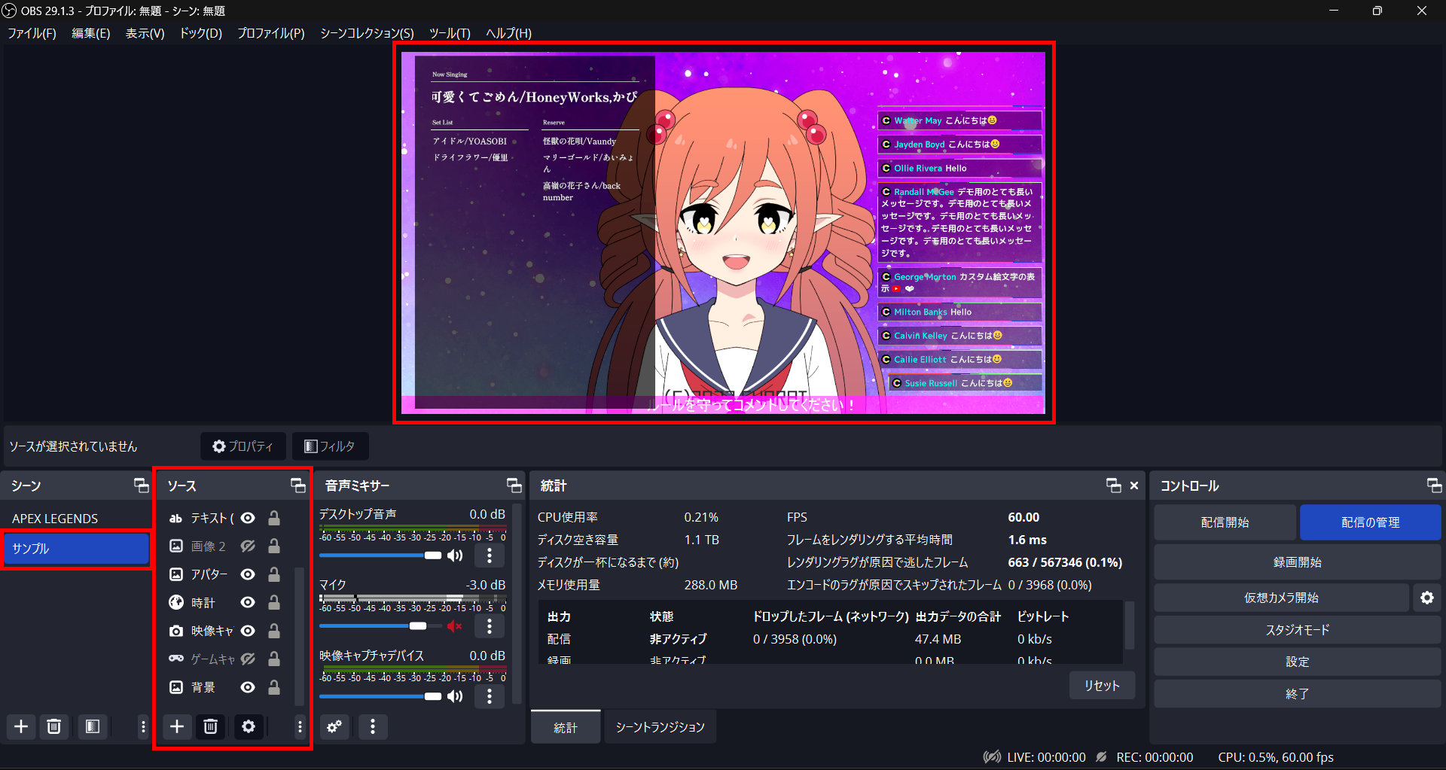The image size is (1446, 770).
Task: Select the 時計 browser source icon
Action: click(x=175, y=602)
